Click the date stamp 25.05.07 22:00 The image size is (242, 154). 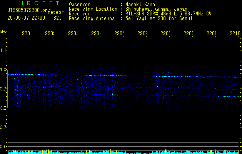pyautogui.click(x=26, y=18)
